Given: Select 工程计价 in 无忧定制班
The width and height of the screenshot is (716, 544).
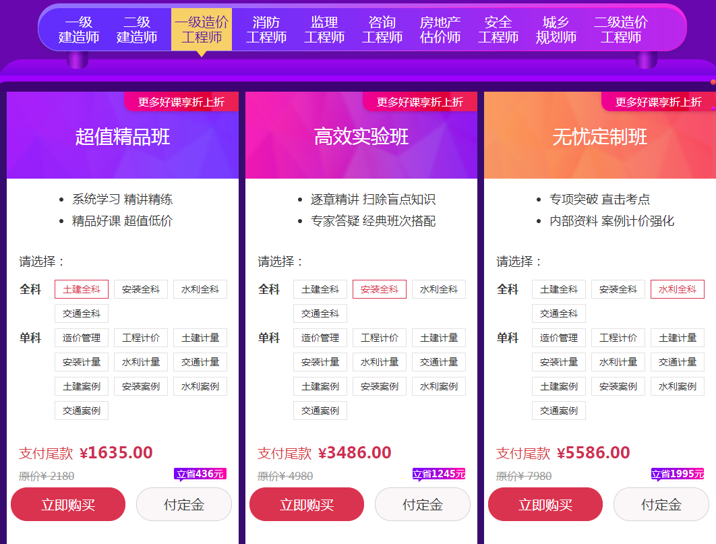Looking at the screenshot, I should pyautogui.click(x=618, y=338).
